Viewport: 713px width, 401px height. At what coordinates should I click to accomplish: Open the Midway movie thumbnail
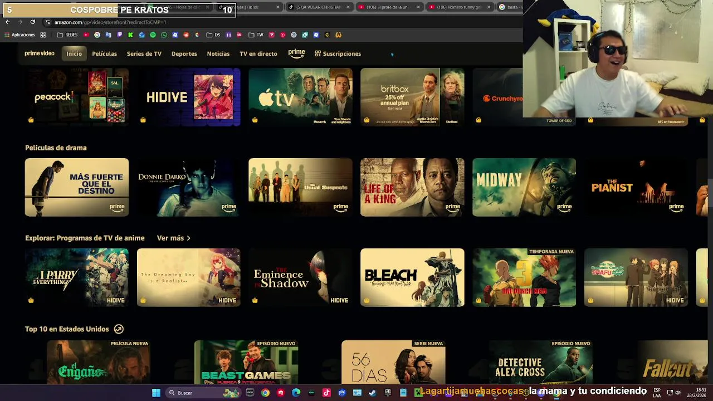click(x=524, y=187)
